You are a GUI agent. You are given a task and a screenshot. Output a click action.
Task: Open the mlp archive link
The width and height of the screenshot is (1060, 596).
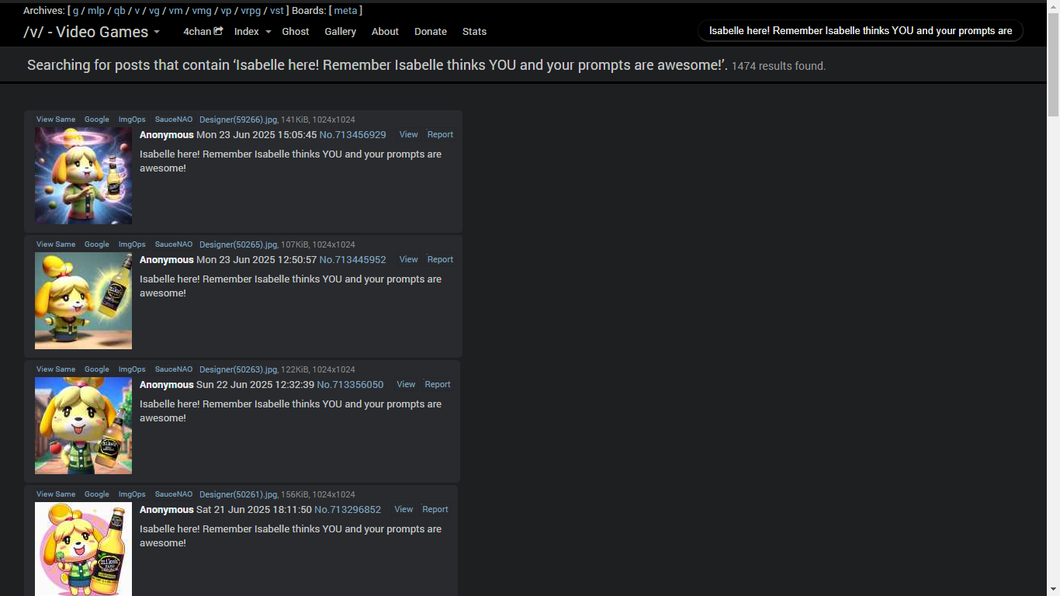96,11
